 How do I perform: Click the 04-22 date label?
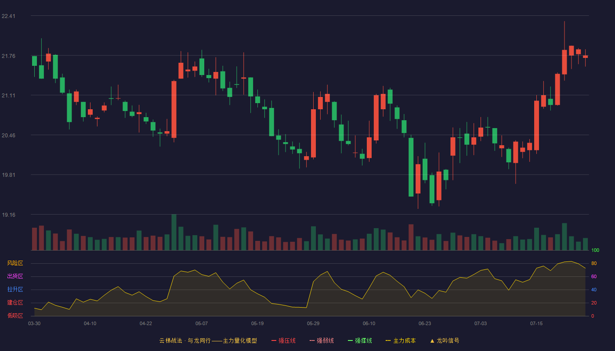pyautogui.click(x=146, y=323)
